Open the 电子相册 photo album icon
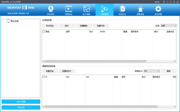The width and height of the screenshot is (180, 112). [x=87, y=9]
